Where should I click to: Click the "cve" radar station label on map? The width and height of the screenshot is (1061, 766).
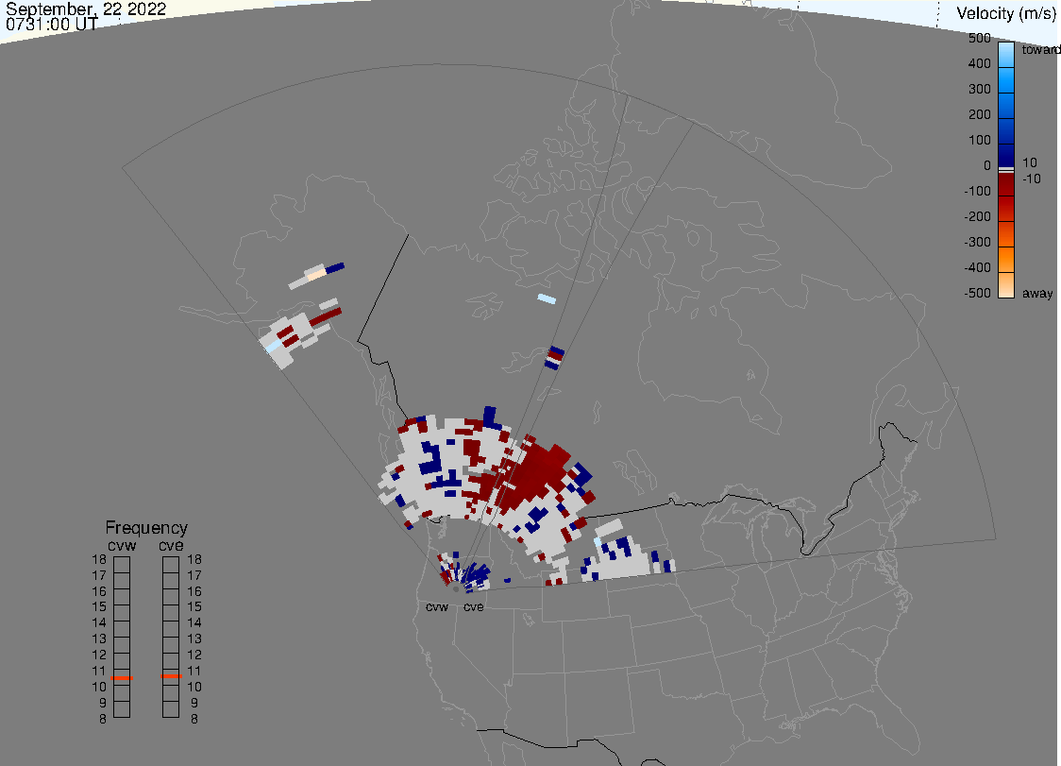point(474,606)
